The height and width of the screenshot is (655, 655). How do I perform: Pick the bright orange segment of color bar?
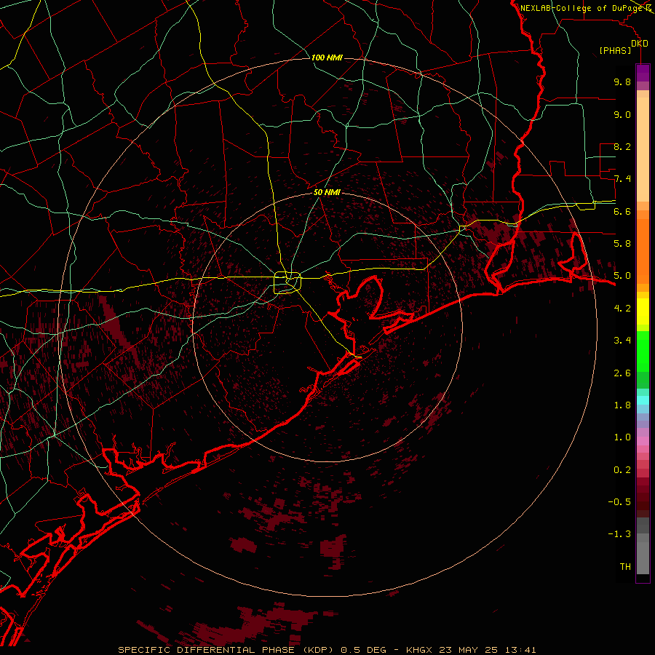tap(643, 251)
